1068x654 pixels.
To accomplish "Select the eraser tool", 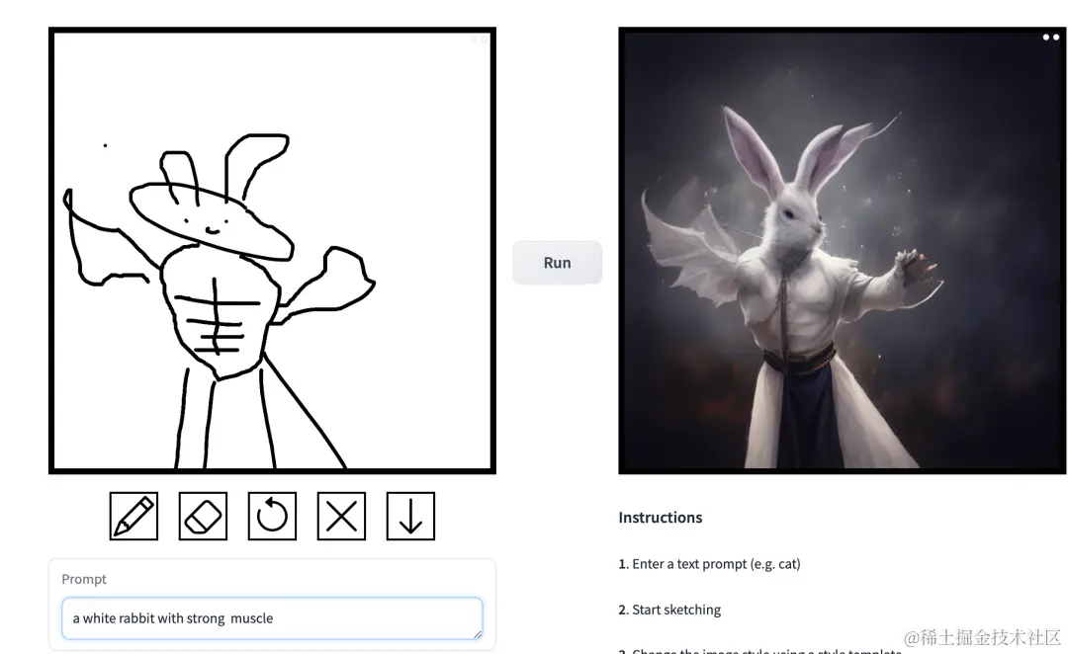I will point(203,516).
